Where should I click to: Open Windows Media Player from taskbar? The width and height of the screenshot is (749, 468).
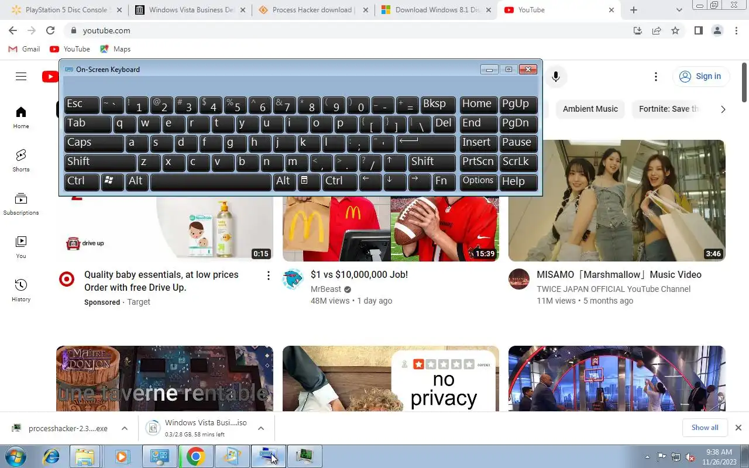[122, 456]
